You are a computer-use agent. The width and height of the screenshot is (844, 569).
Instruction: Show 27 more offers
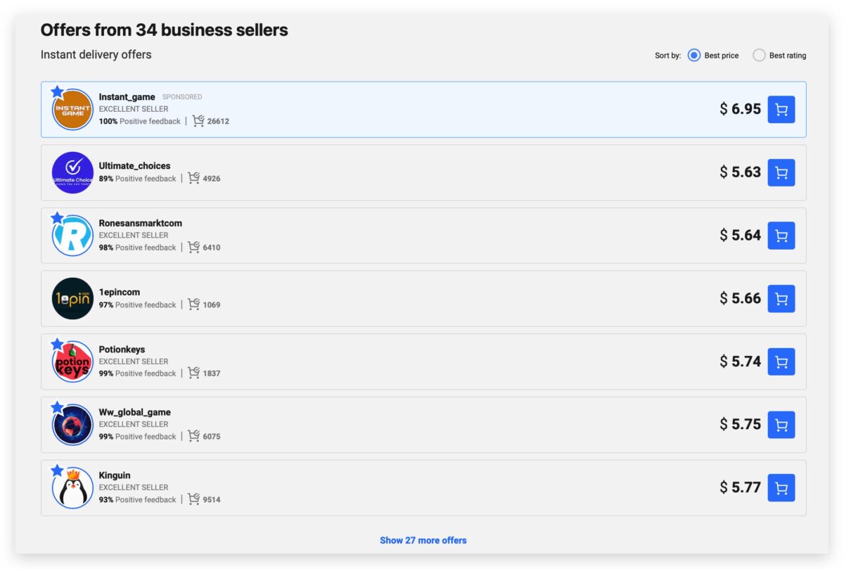coord(423,540)
